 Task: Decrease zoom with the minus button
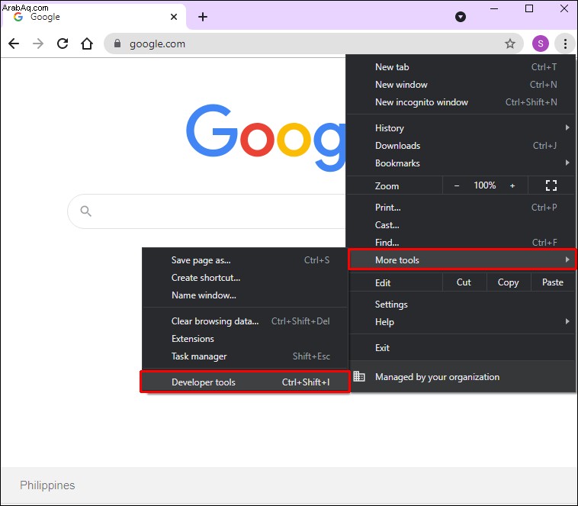coord(457,185)
